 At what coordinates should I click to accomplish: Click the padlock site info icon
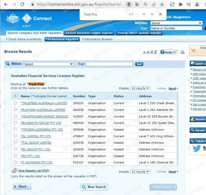(x=32, y=4)
